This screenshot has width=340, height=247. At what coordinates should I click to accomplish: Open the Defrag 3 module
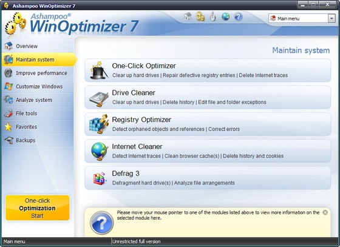(x=208, y=178)
